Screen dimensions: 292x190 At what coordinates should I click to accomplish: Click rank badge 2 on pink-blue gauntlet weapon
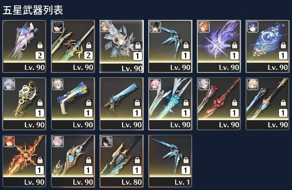click(x=40, y=56)
